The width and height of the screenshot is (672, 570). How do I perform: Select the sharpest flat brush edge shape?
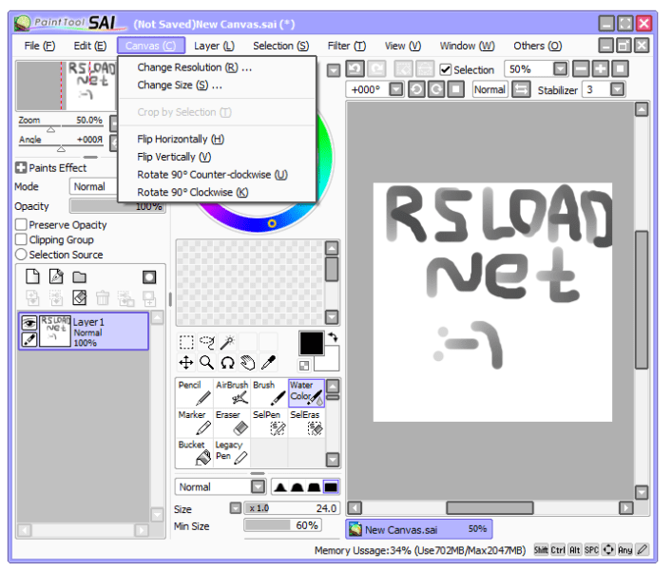coord(331,487)
